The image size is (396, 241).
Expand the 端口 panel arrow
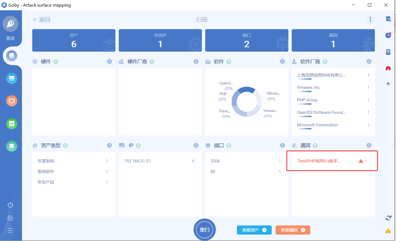pyautogui.click(x=283, y=145)
